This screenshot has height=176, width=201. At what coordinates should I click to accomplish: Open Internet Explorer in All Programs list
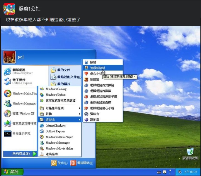point(60,125)
